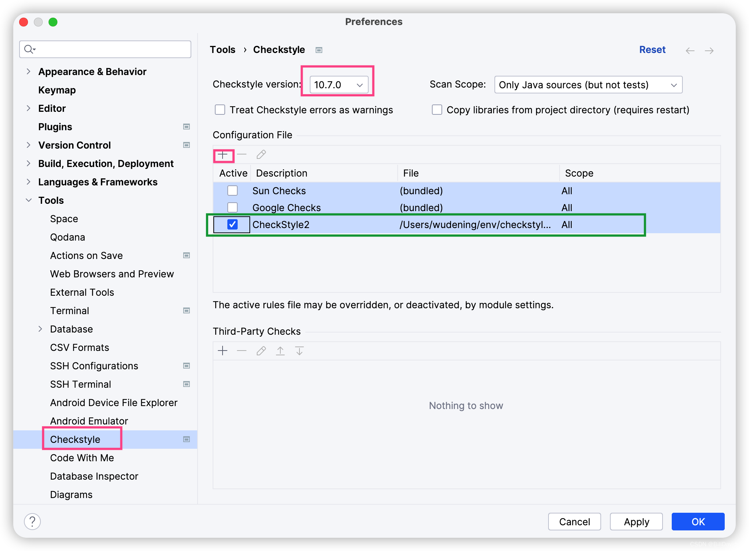The image size is (749, 551).
Task: Click the project-level icon beside Checkstyle breadcrumb
Action: [319, 50]
